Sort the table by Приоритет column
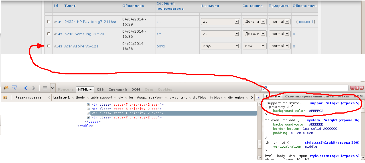The image size is (365, 163). tap(279, 6)
